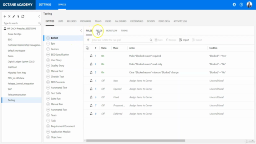Select the Gherkin Test entity icon

tap(48, 76)
